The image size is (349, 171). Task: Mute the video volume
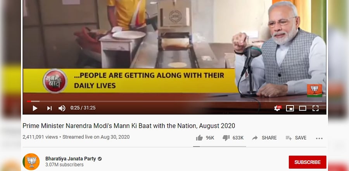click(x=62, y=108)
